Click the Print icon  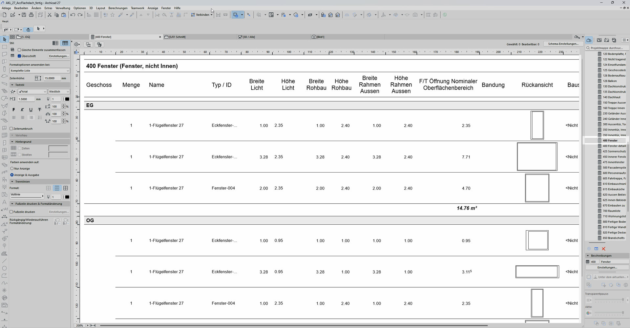coord(31,15)
